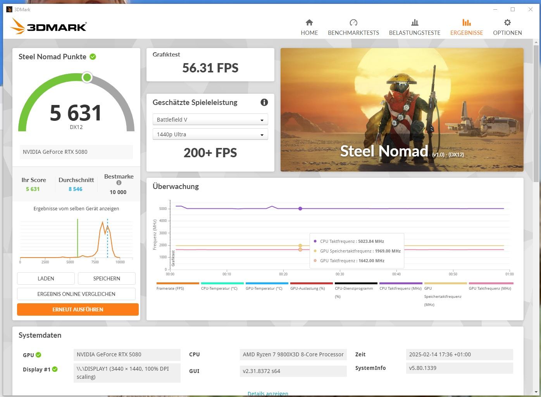This screenshot has width=541, height=397.
Task: Click Durchschnitt value 8 546
Action: 76,189
